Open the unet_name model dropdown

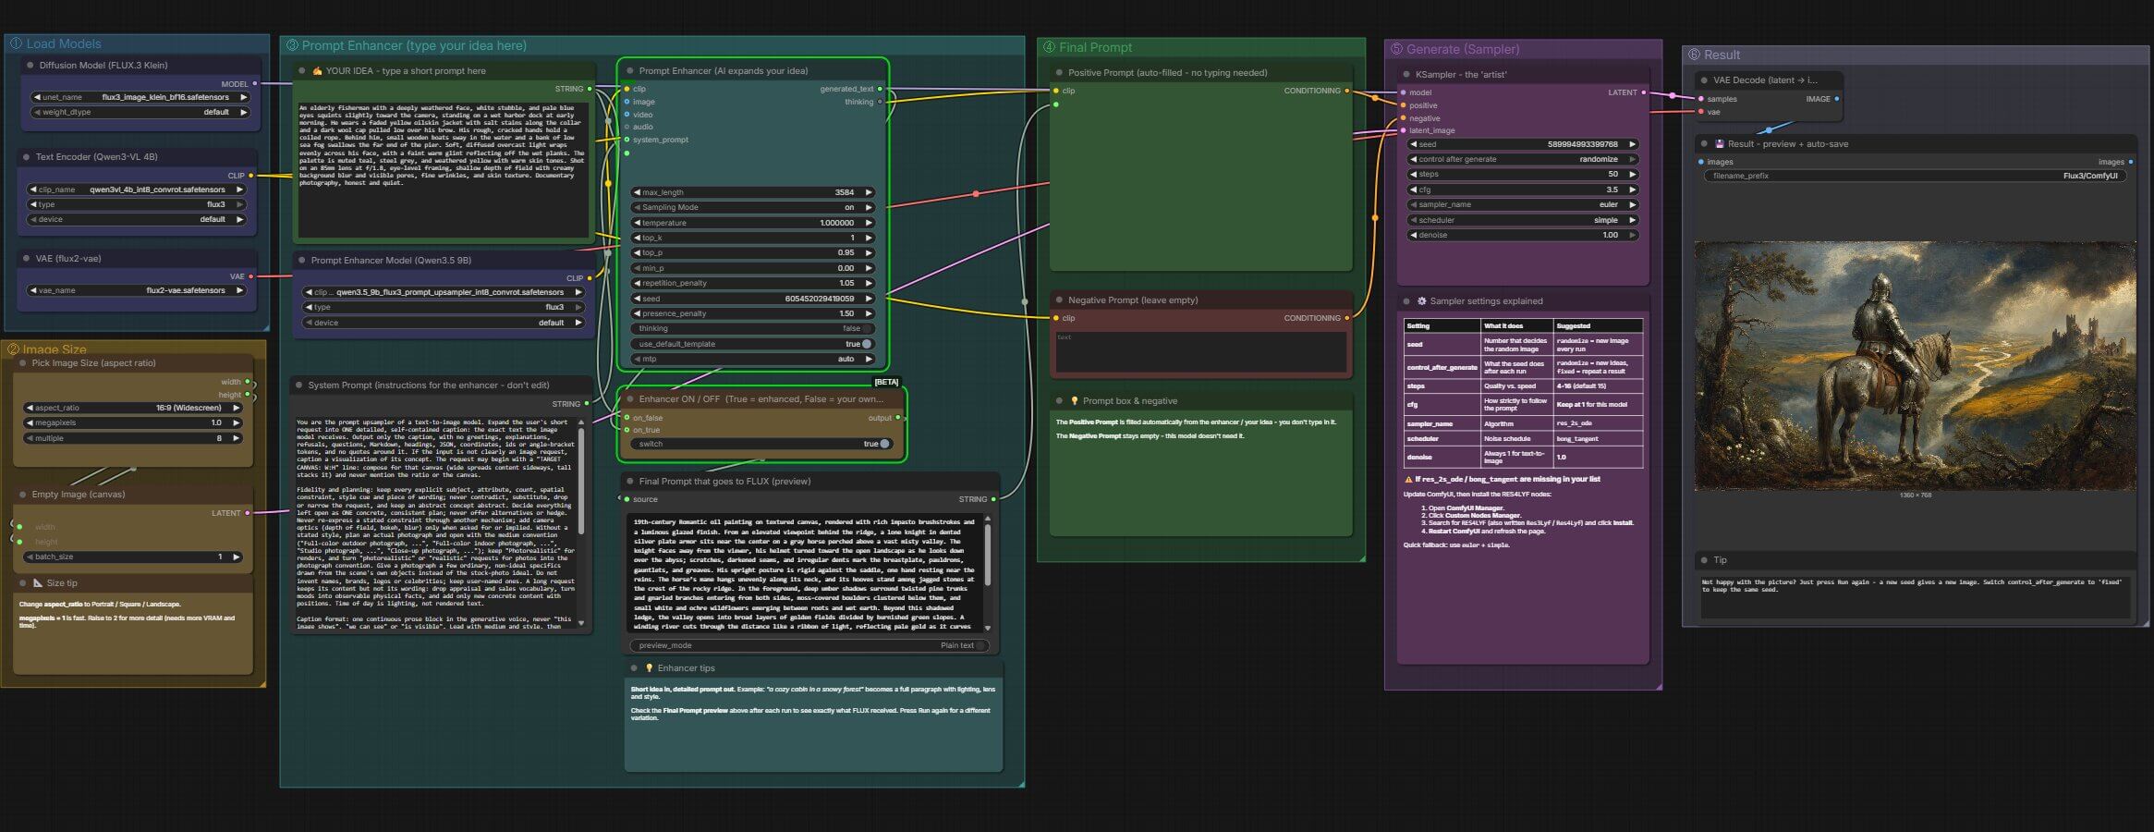coord(140,97)
